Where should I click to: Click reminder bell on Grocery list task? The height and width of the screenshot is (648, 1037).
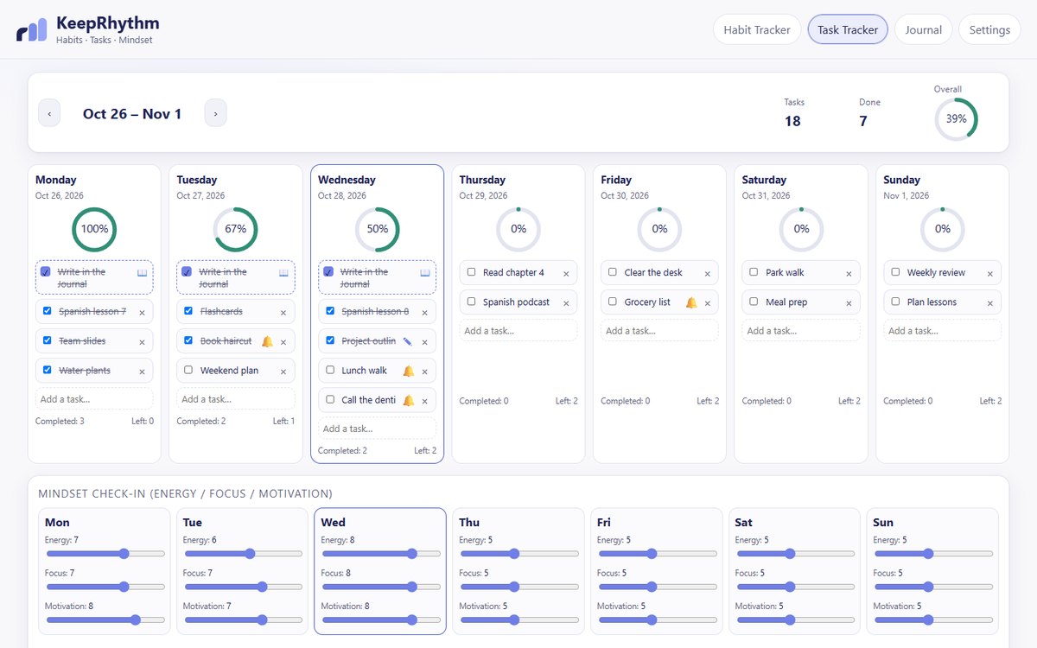pos(690,302)
